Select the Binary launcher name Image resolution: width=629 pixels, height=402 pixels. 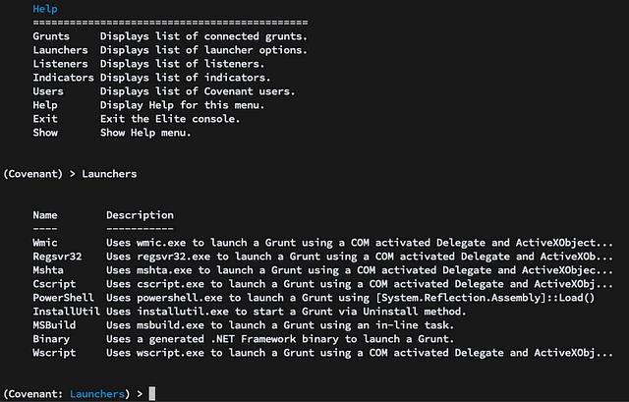pos(51,339)
